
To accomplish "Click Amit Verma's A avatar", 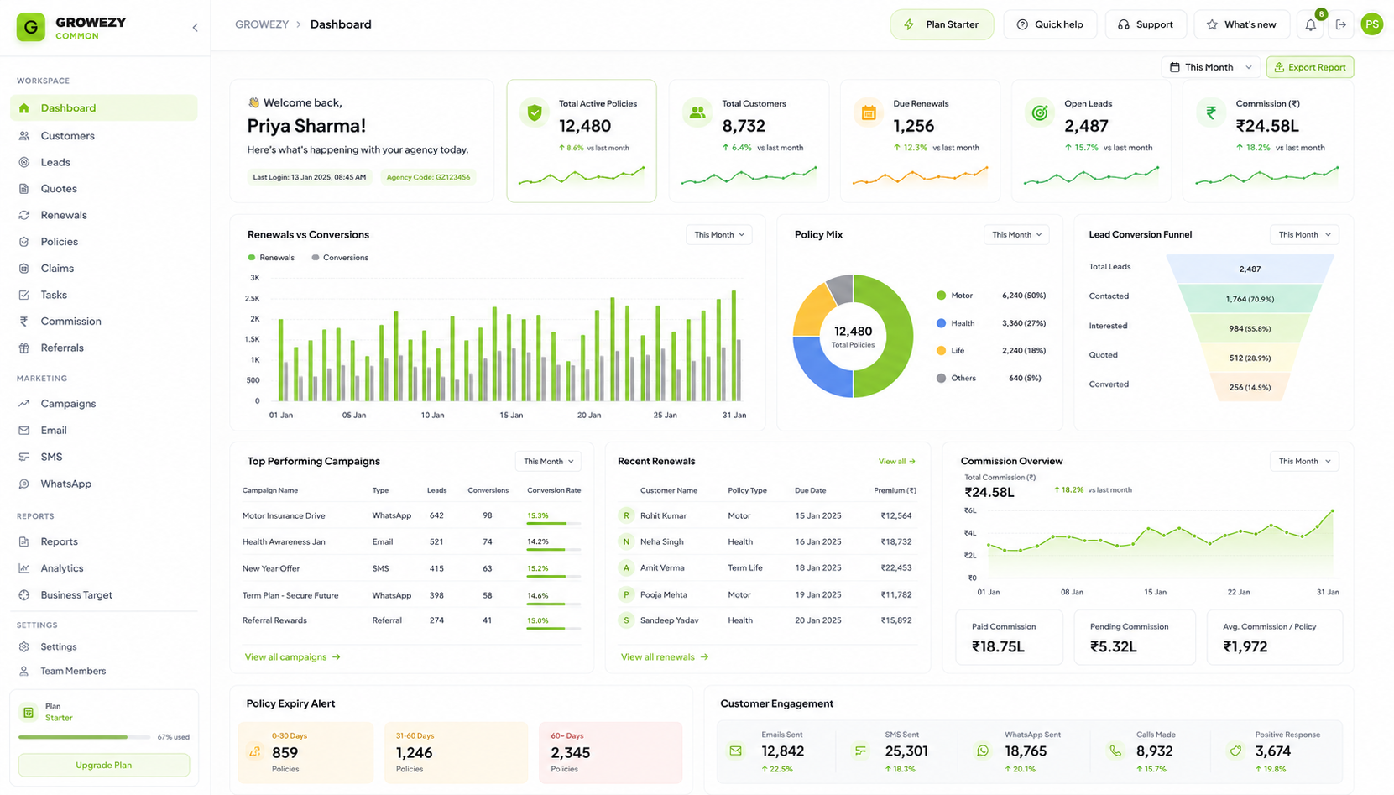I will pyautogui.click(x=626, y=567).
